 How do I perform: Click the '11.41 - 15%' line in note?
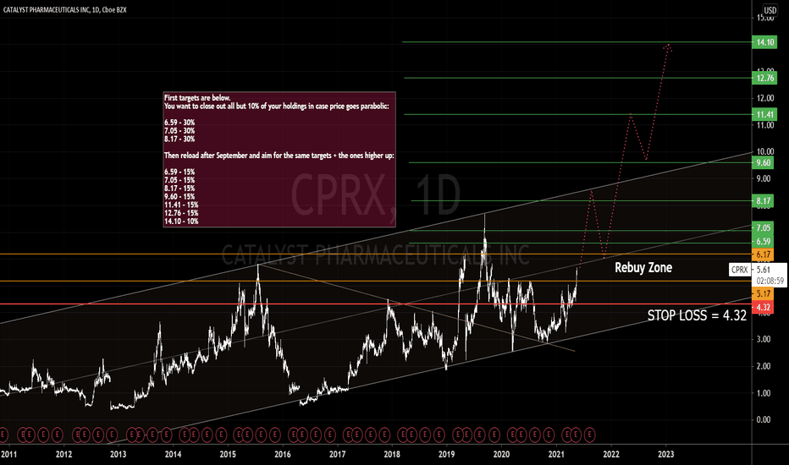point(181,205)
